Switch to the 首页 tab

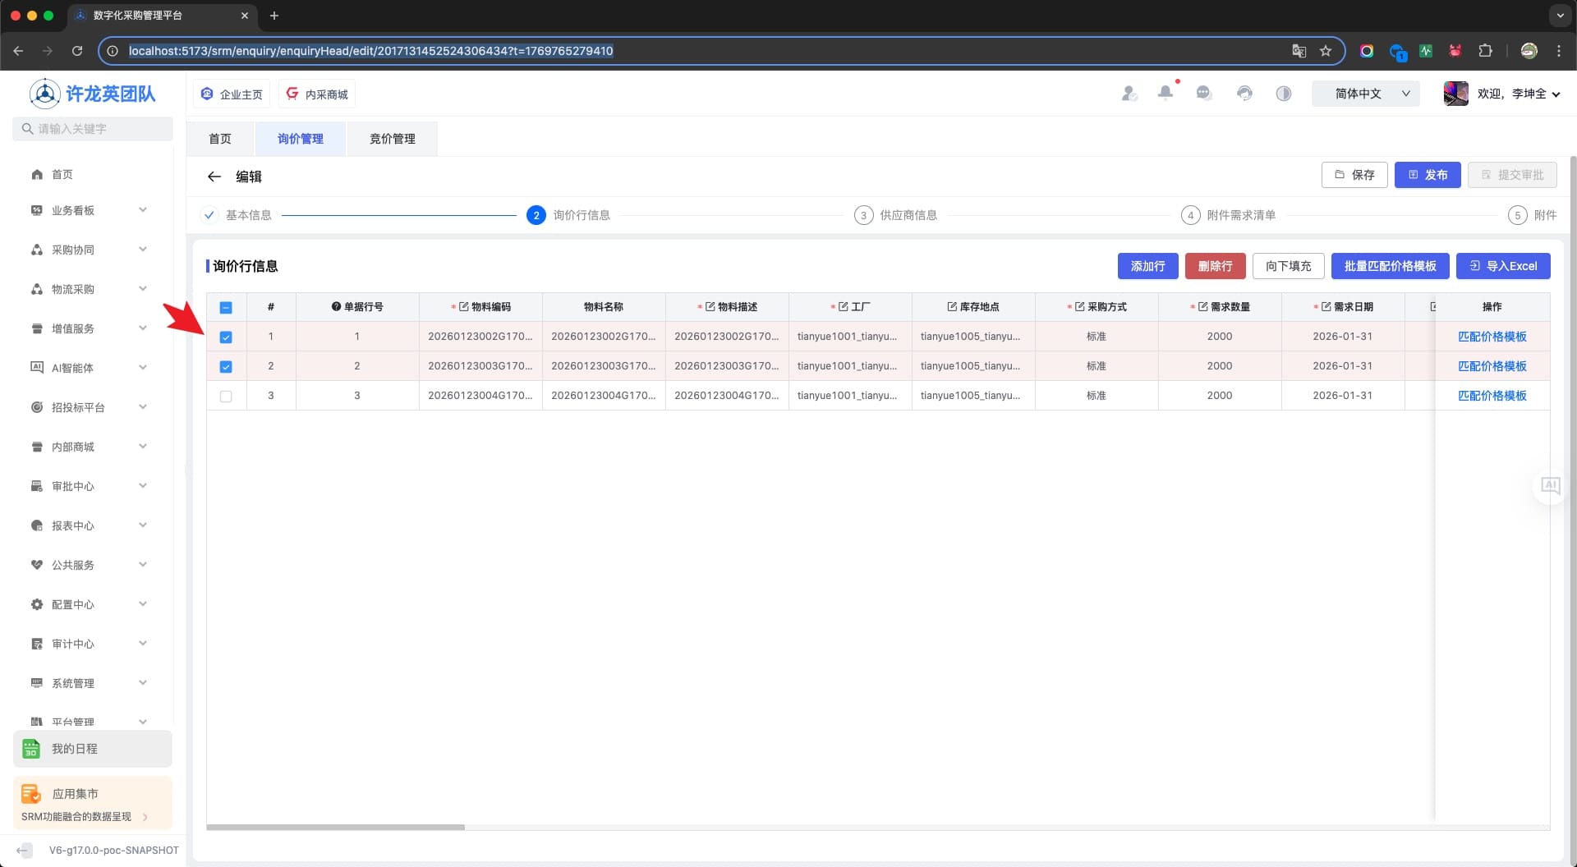point(220,139)
